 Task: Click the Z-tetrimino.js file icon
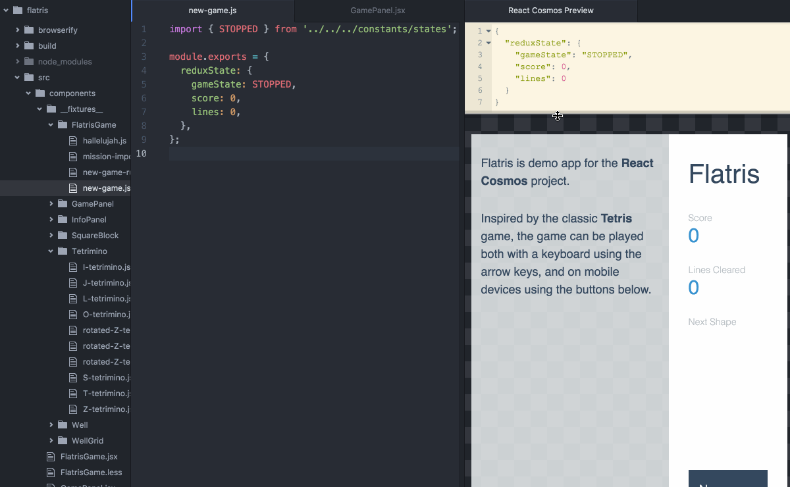pyautogui.click(x=73, y=409)
